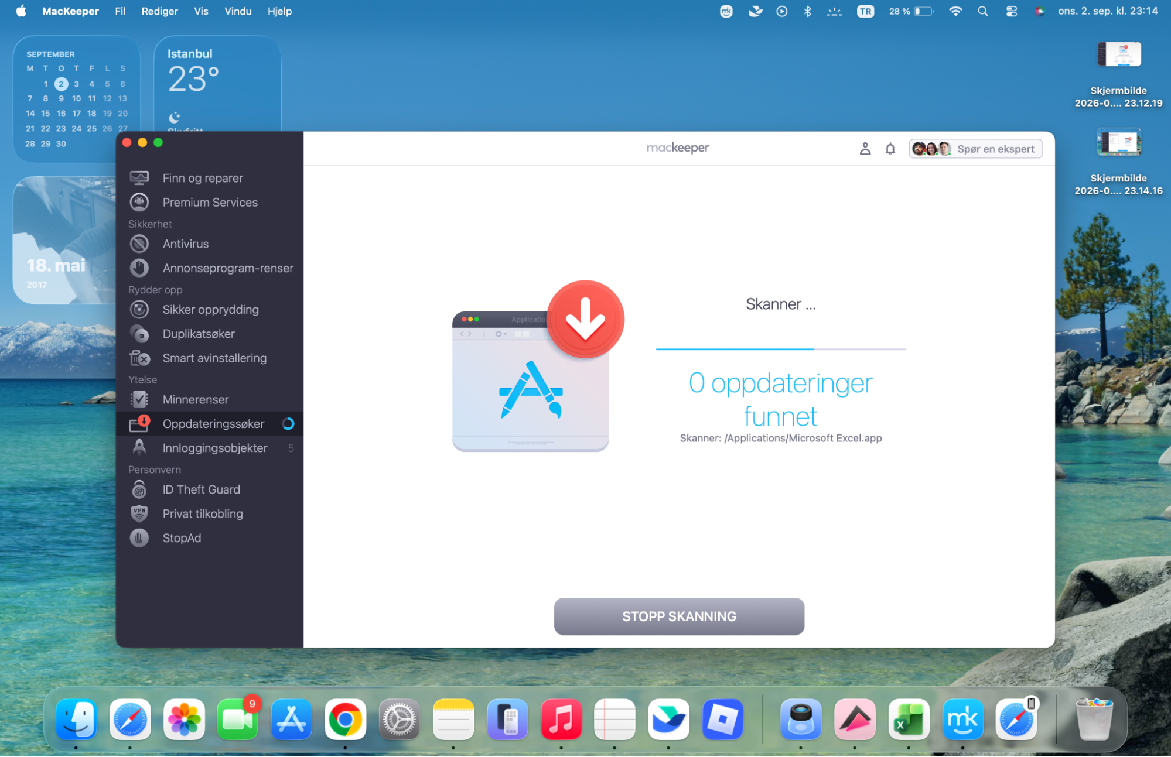This screenshot has width=1171, height=757.
Task: Open Premium Services section
Action: (209, 202)
